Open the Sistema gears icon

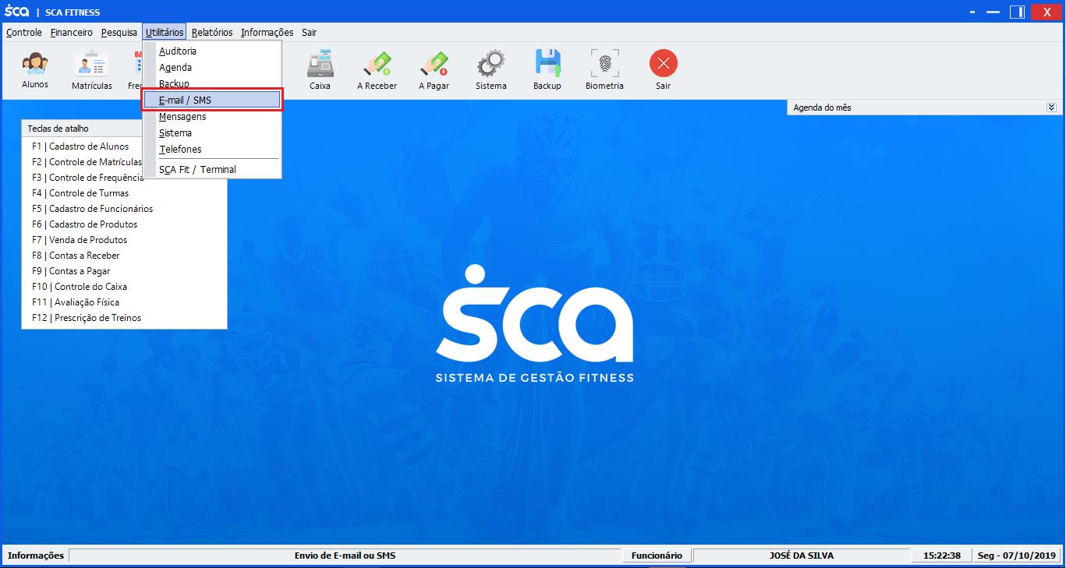pyautogui.click(x=491, y=70)
